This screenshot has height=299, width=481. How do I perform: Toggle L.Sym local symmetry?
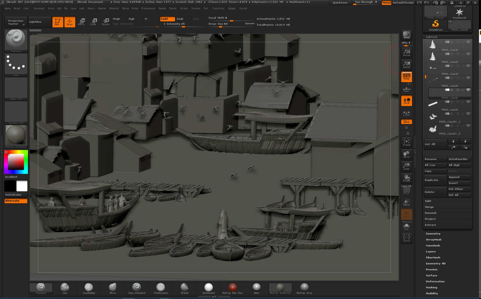tap(406, 113)
